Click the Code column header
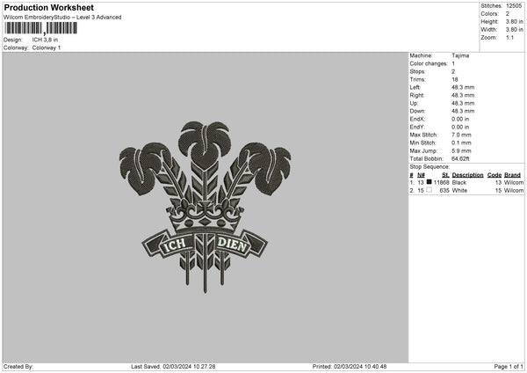The height and width of the screenshot is (373, 527). click(494, 175)
